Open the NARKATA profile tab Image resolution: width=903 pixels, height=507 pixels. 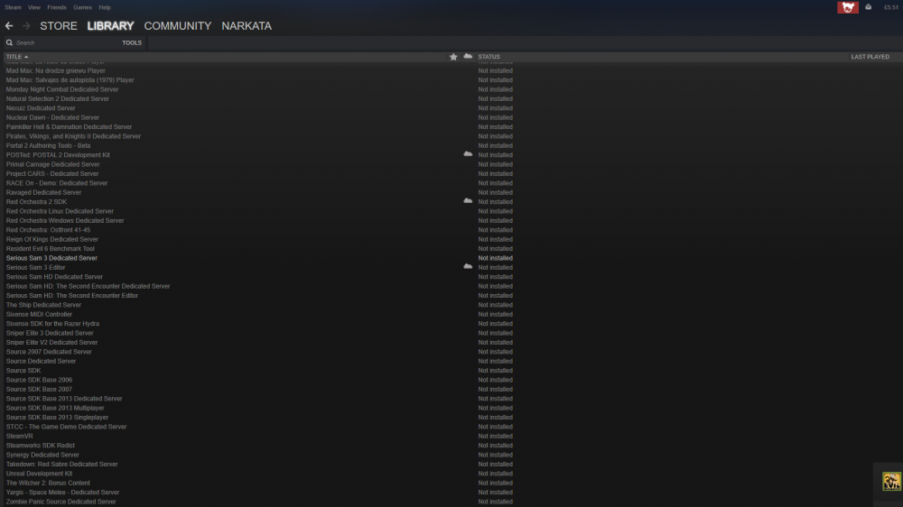coord(247,26)
